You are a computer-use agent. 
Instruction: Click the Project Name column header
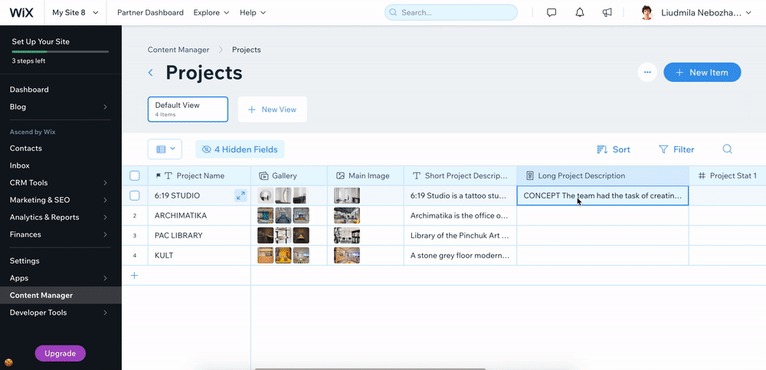point(199,176)
